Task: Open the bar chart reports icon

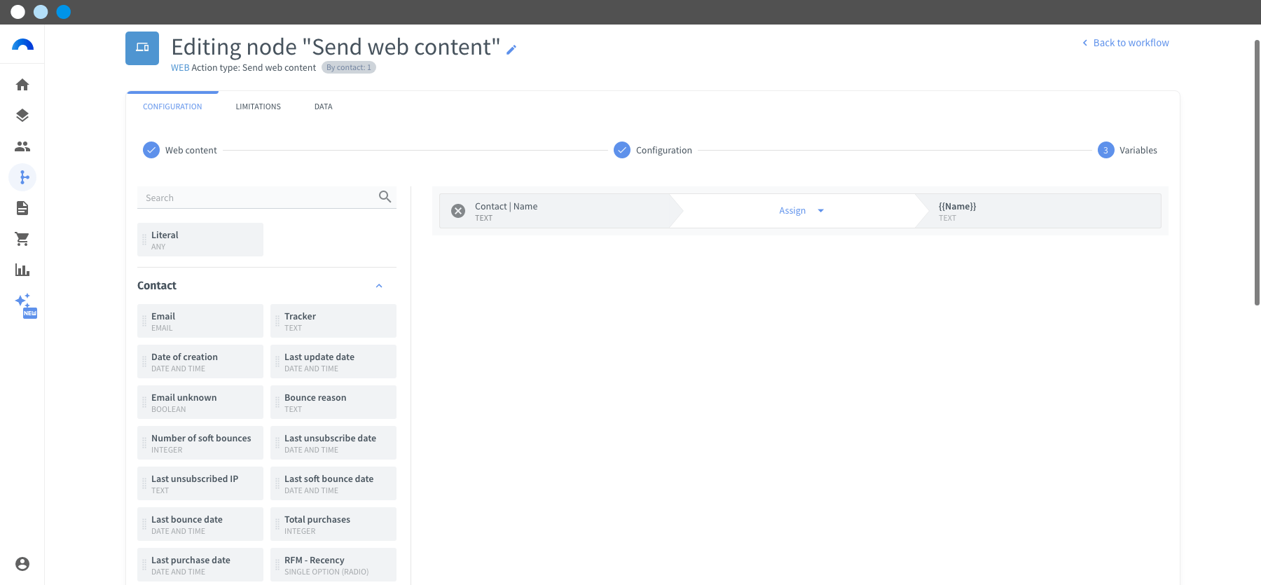Action: (22, 270)
